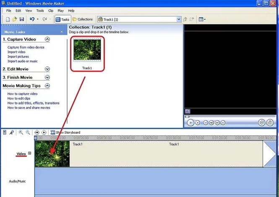Play the preview monitor video

pyautogui.click(x=190, y=123)
